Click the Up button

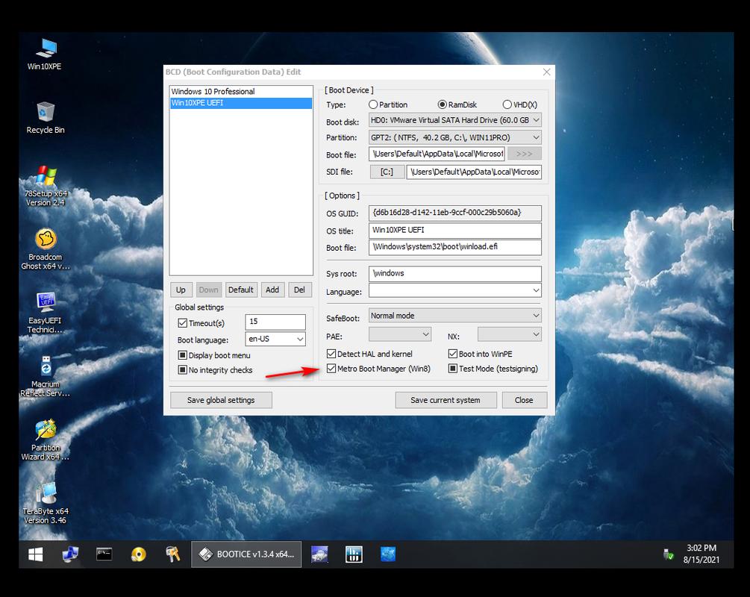(x=181, y=290)
